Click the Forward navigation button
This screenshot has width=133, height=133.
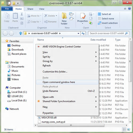click(11, 33)
